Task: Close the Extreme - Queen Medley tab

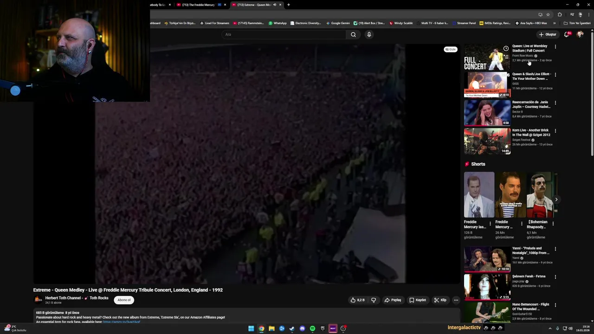Action: pos(280,5)
